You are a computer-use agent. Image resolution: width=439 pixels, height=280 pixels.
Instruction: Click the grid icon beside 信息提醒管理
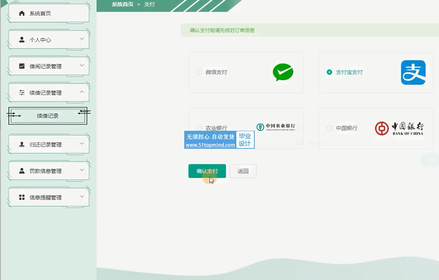(22, 197)
